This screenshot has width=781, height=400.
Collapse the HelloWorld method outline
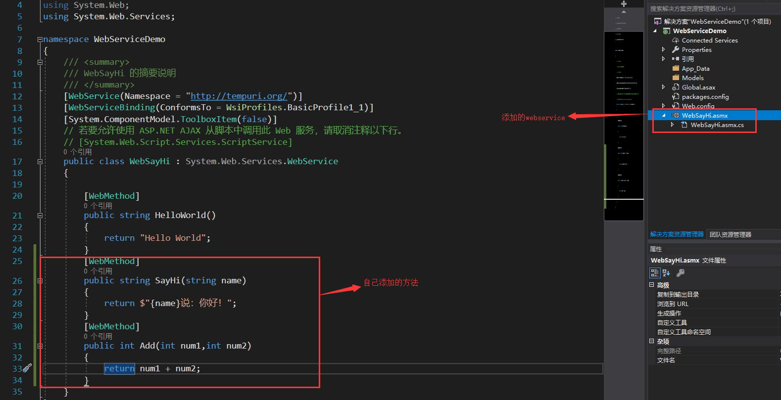click(40, 216)
